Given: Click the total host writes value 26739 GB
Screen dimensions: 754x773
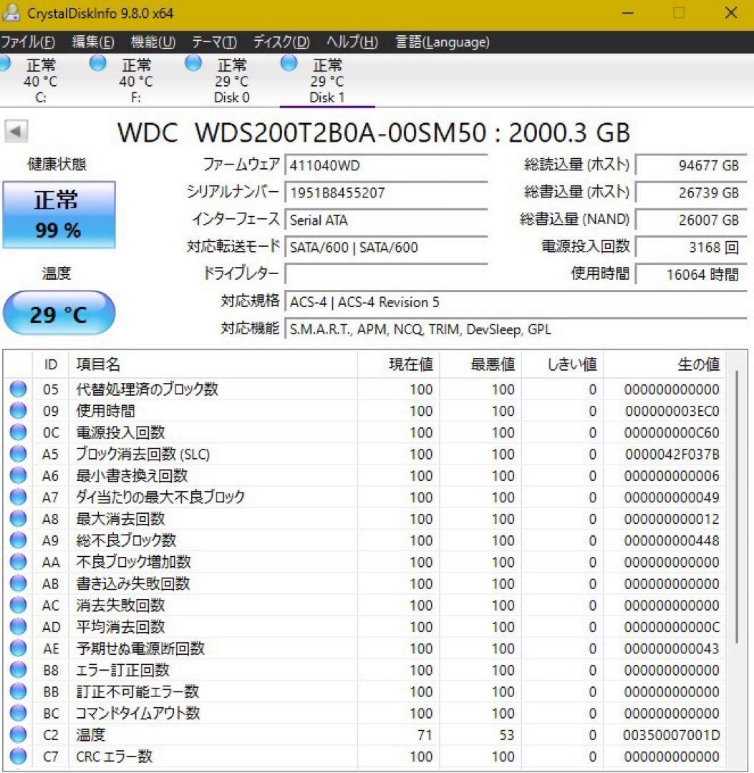Looking at the screenshot, I should pos(691,193).
